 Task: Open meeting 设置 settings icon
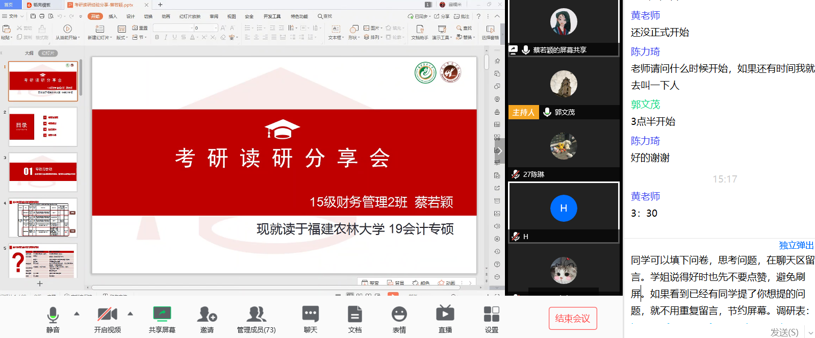pos(491,315)
